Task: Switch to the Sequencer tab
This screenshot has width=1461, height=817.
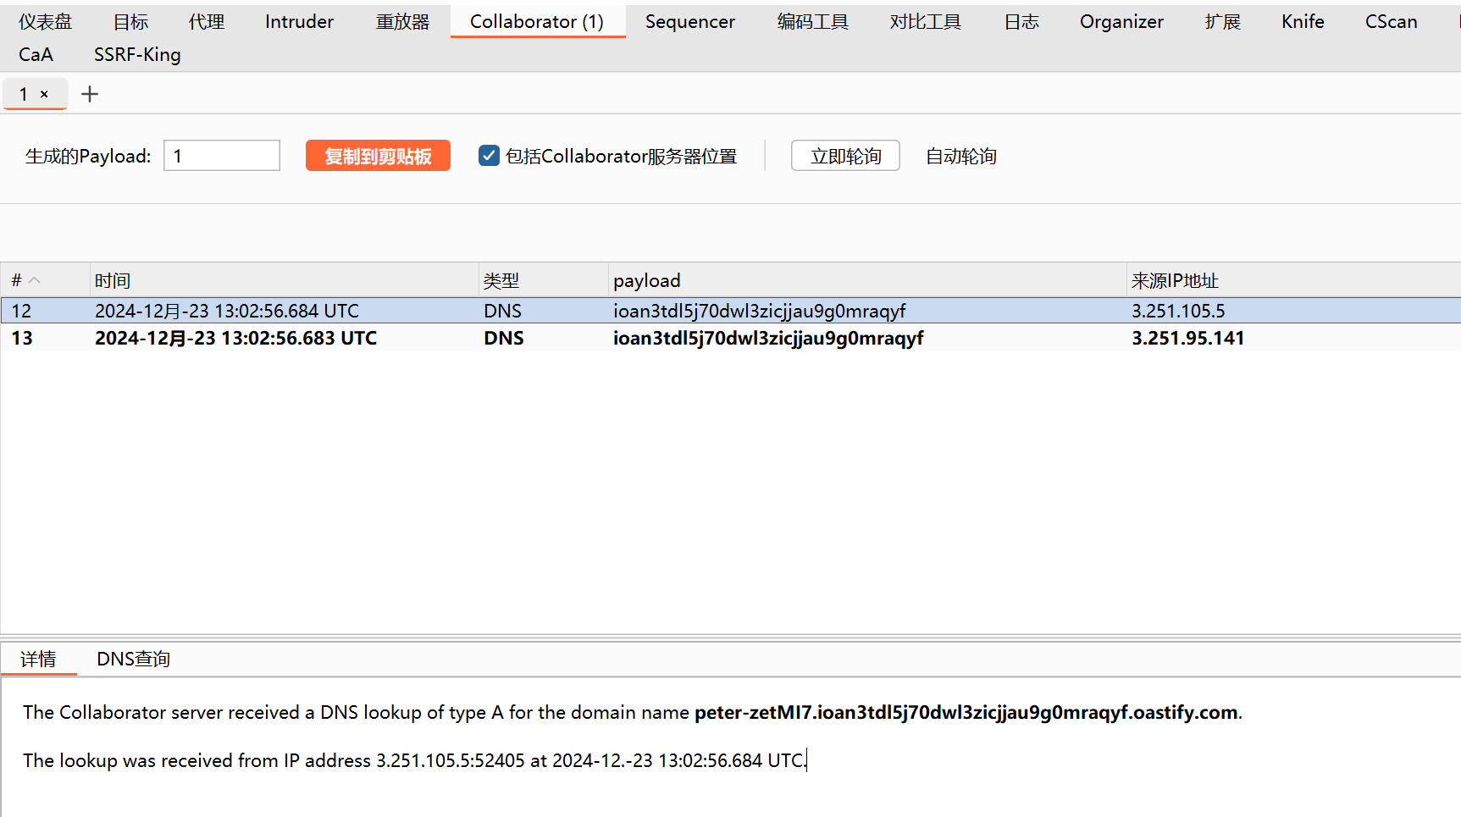Action: [689, 22]
